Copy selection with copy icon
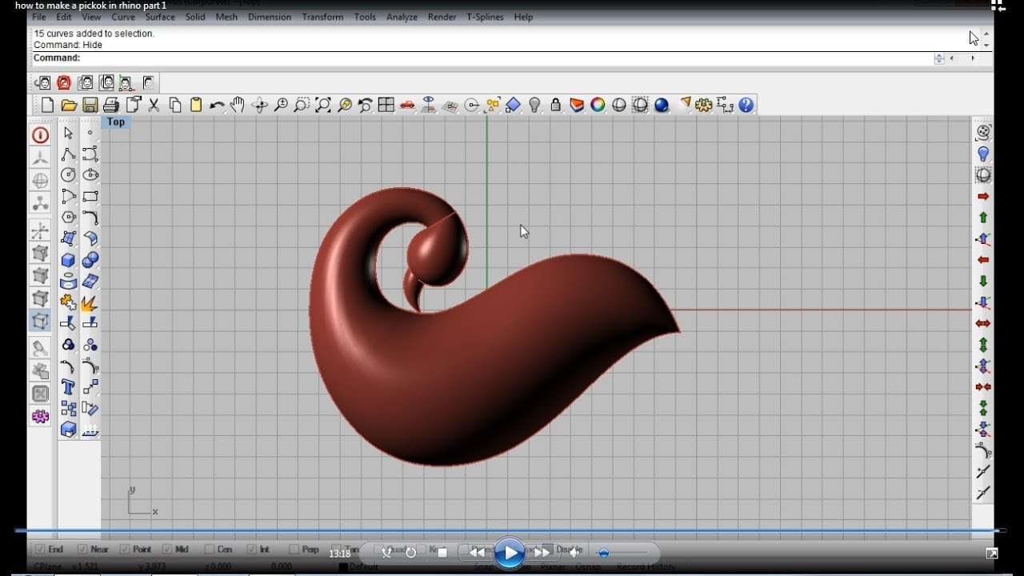Viewport: 1024px width, 576px height. [174, 105]
